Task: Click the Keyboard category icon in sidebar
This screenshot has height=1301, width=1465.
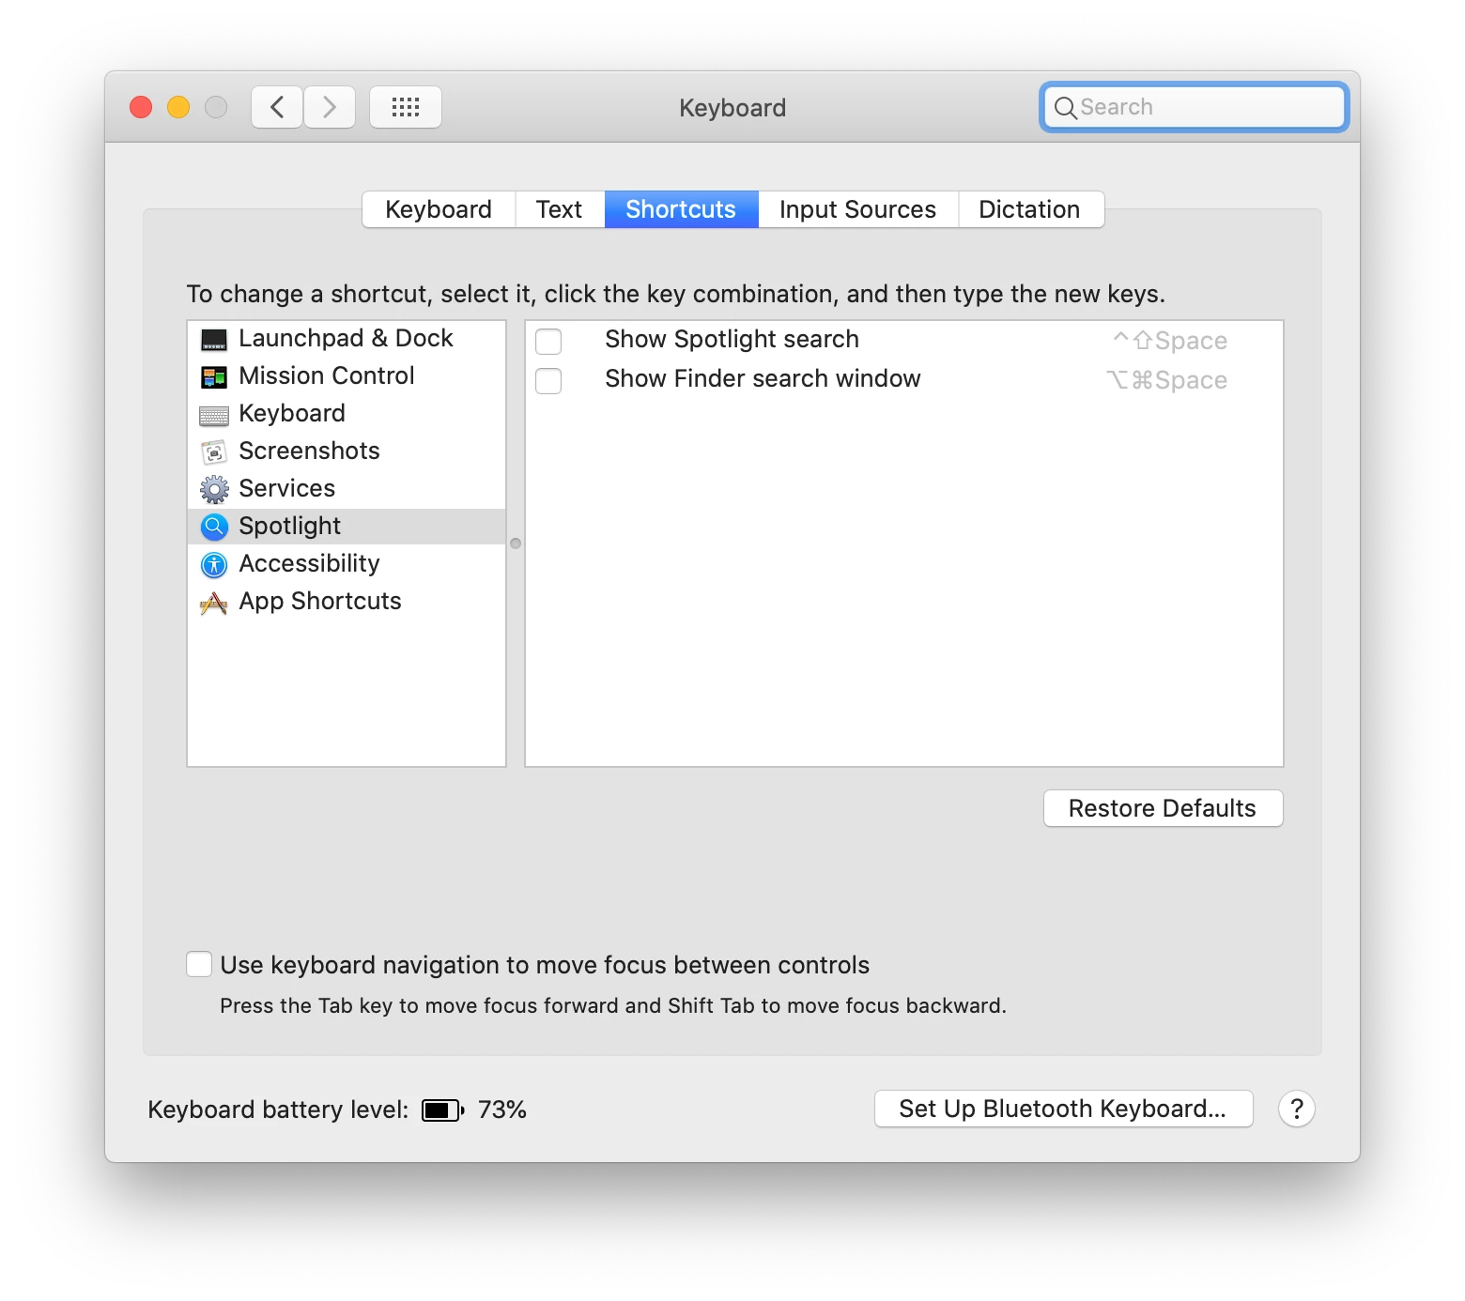Action: (x=214, y=415)
